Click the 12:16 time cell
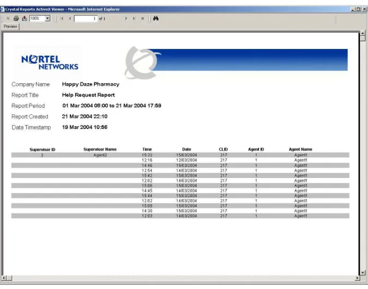The height and width of the screenshot is (289, 368). 147,161
